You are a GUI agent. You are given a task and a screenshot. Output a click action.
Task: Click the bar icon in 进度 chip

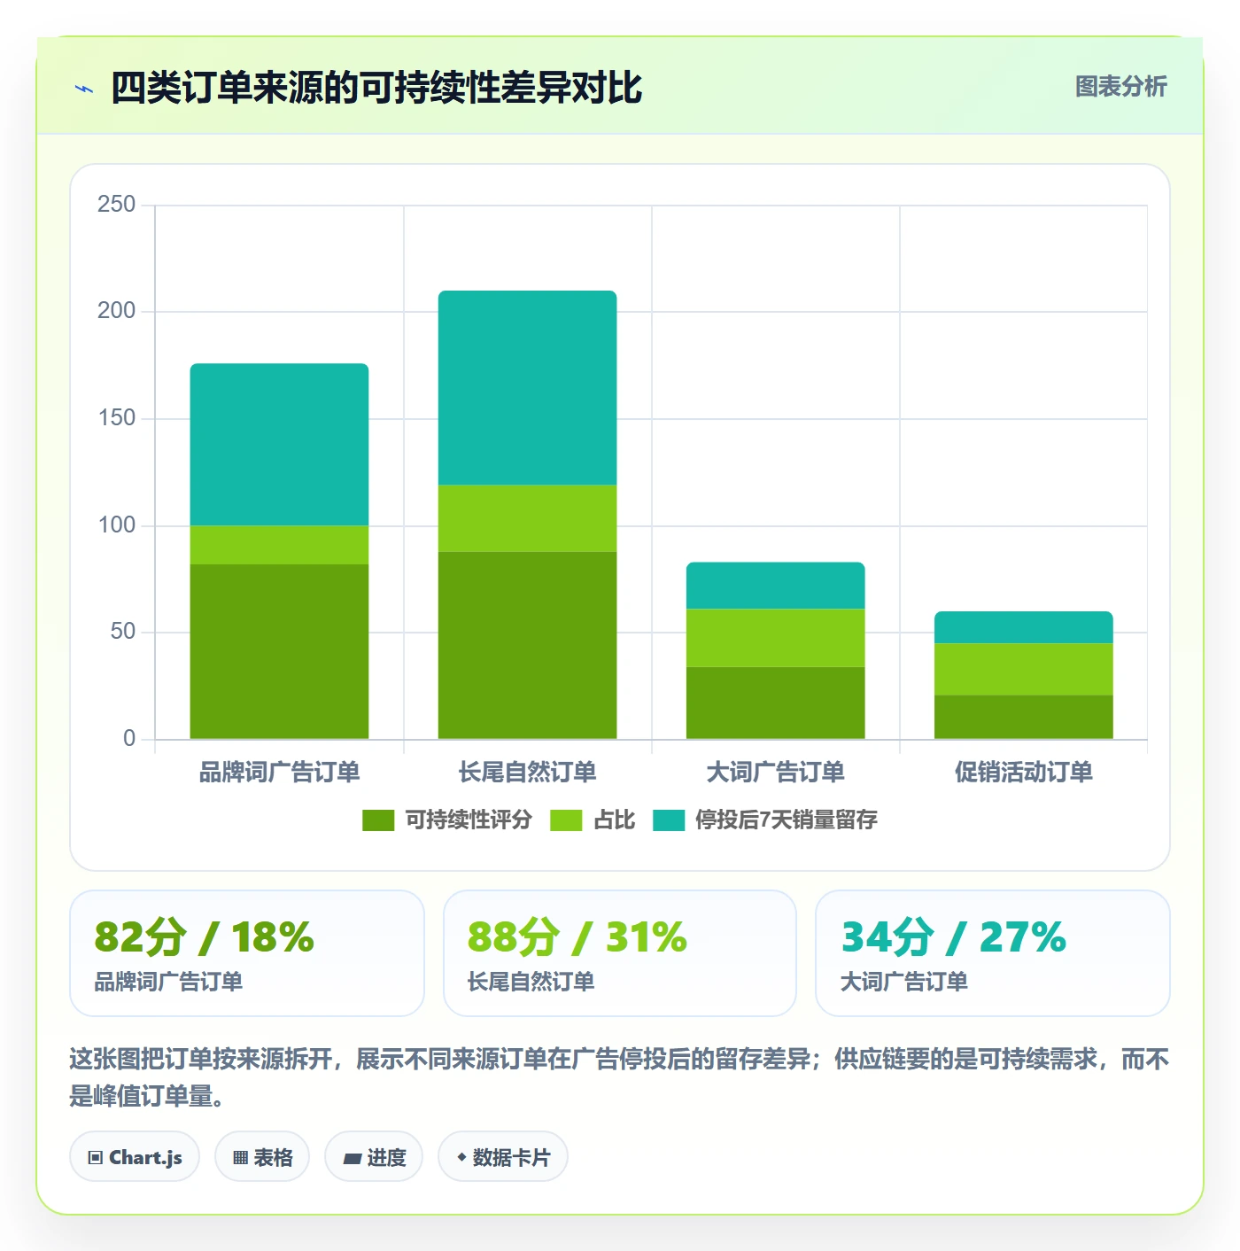pos(352,1159)
